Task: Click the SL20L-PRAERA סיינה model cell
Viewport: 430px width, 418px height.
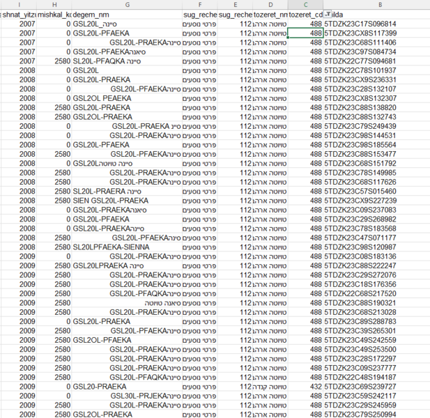Action: (127, 192)
